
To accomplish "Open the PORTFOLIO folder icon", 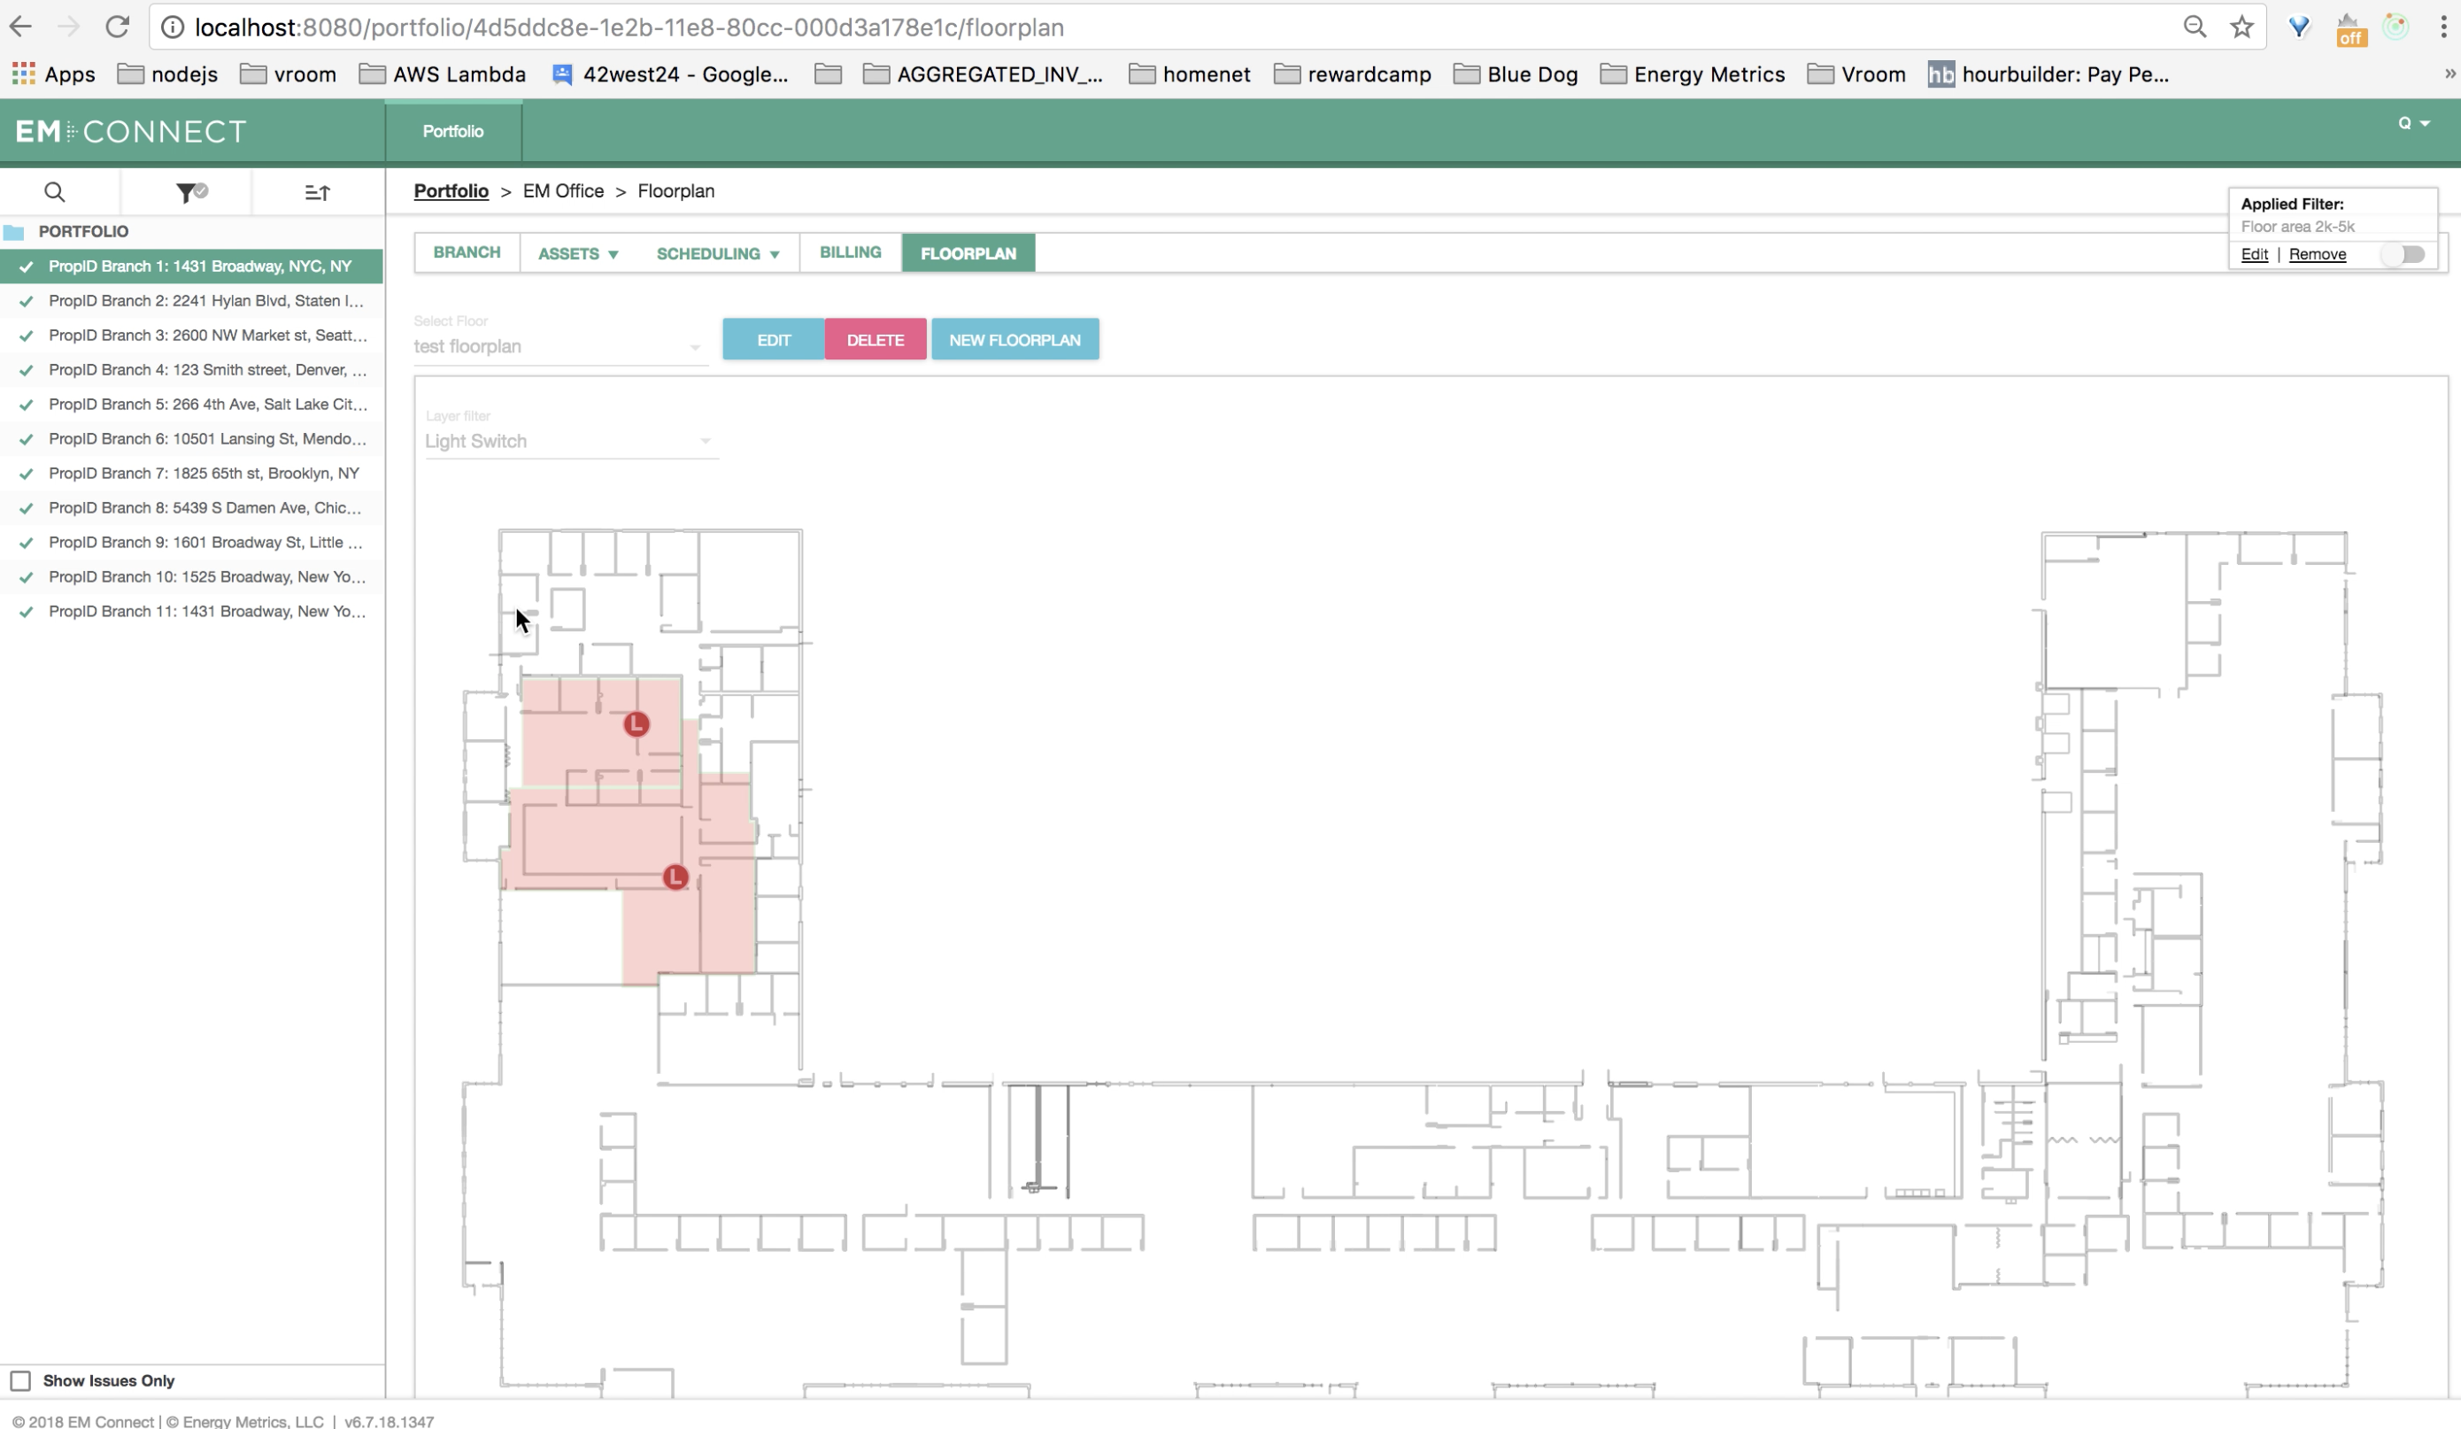I will [x=13, y=231].
